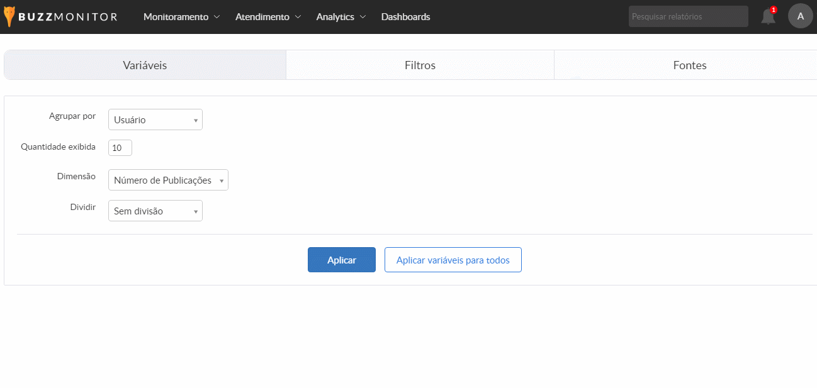Switch to the Variáveis tab
Image resolution: width=817 pixels, height=388 pixels.
point(145,65)
